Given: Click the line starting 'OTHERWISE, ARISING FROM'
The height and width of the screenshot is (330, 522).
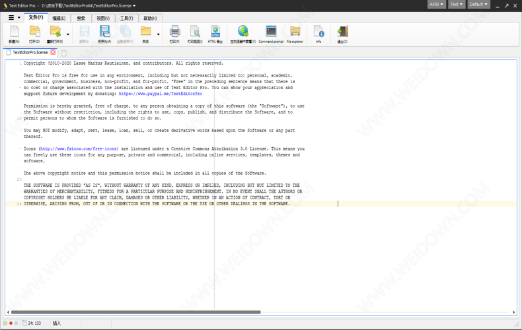Looking at the screenshot, I should (x=157, y=203).
